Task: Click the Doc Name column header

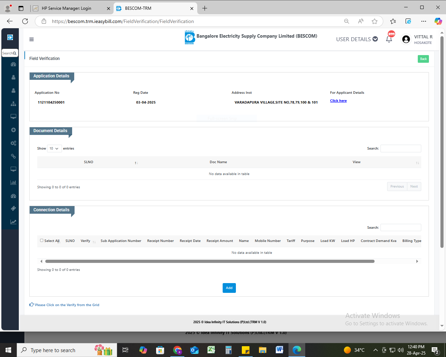Action: pos(218,162)
